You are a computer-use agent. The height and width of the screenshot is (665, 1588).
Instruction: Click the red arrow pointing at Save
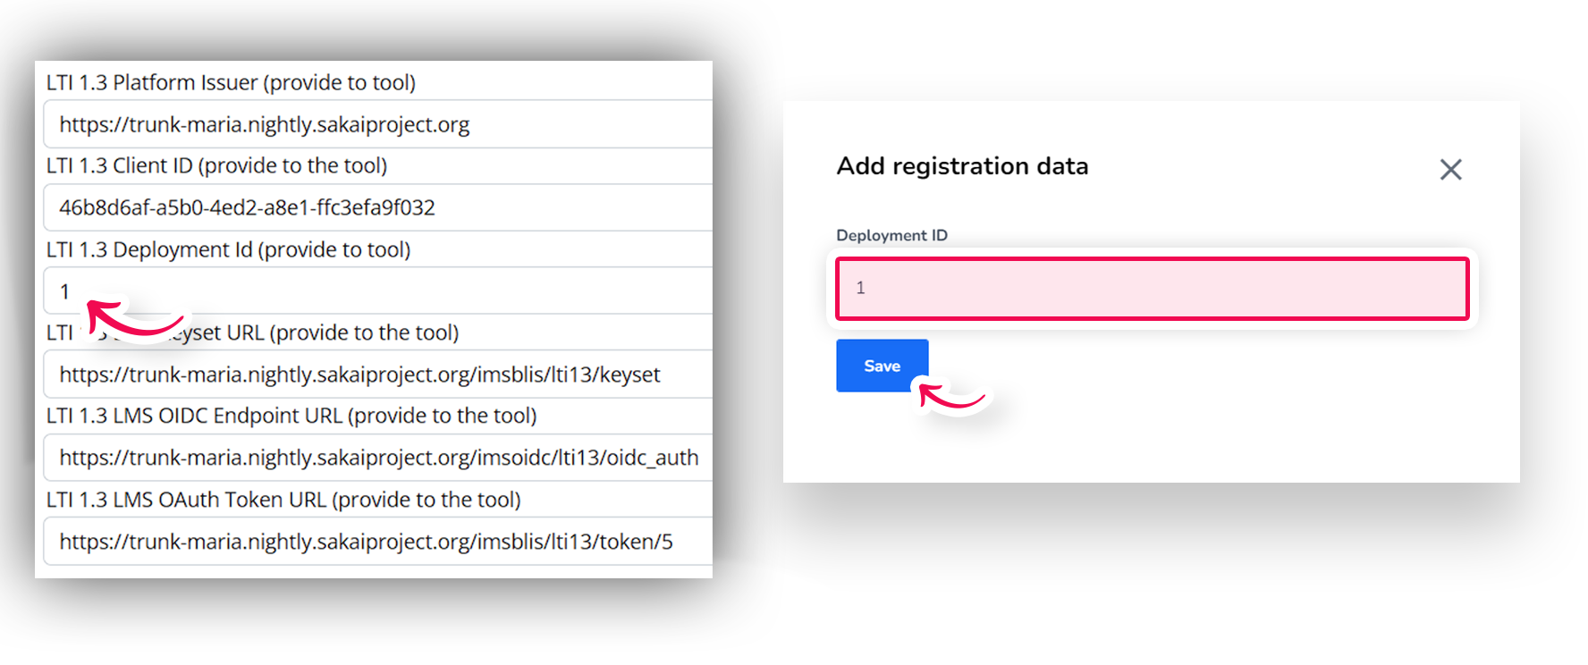point(951,396)
